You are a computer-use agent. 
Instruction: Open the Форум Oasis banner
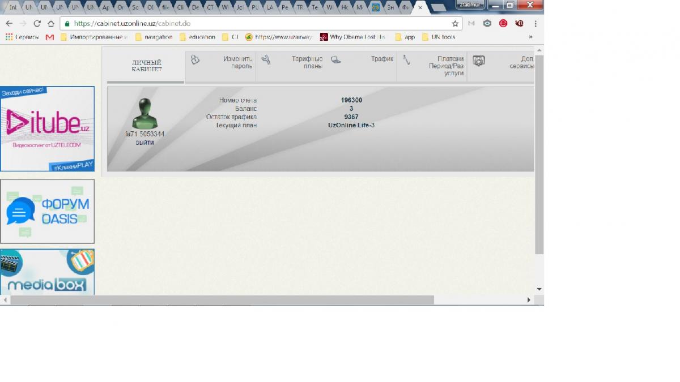click(47, 211)
